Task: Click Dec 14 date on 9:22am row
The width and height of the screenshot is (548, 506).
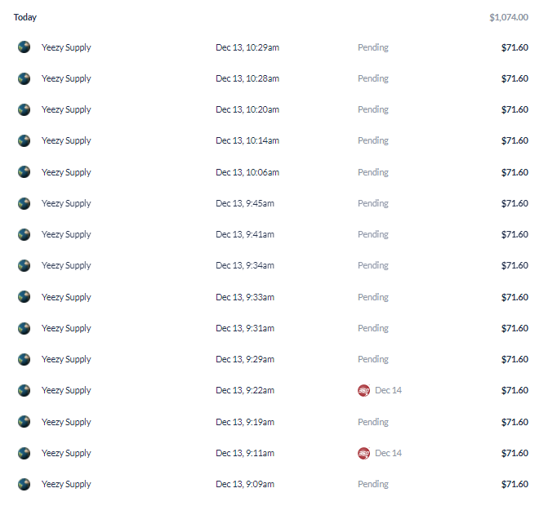Action: click(388, 390)
